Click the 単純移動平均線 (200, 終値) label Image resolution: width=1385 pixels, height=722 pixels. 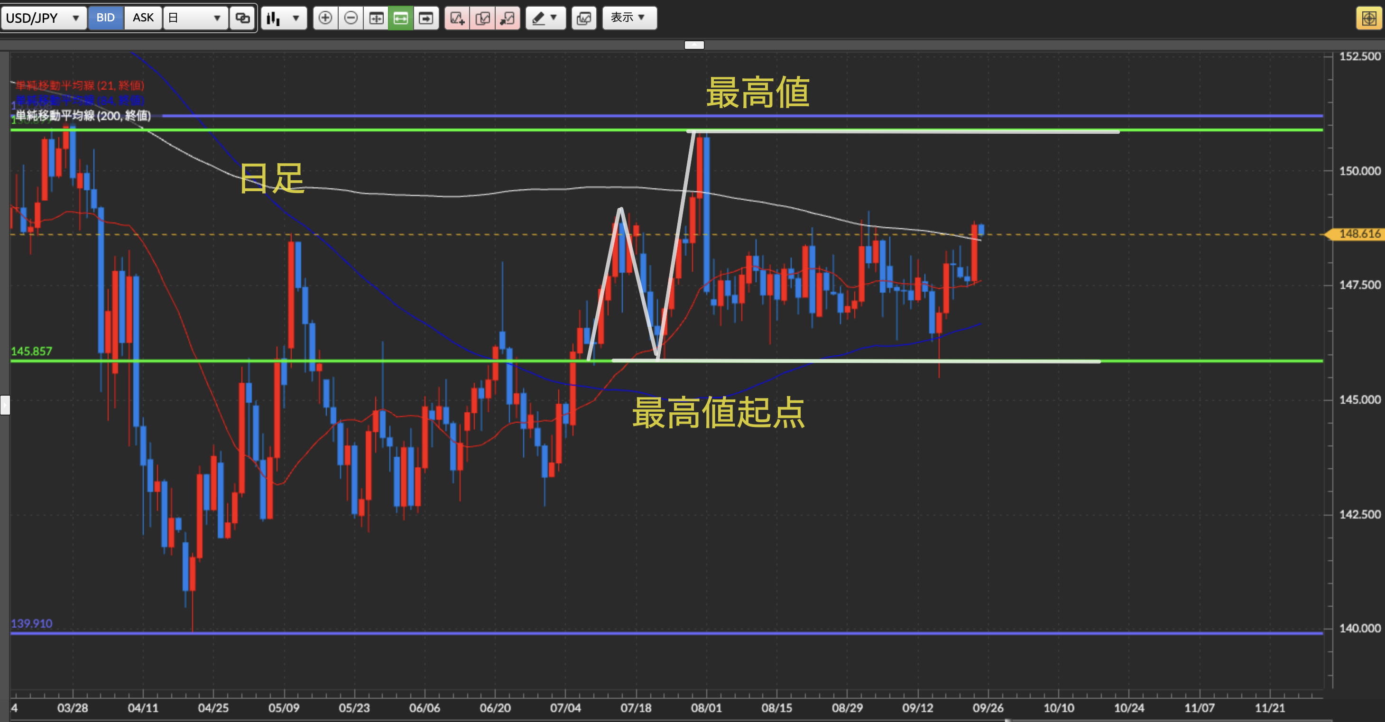[83, 116]
